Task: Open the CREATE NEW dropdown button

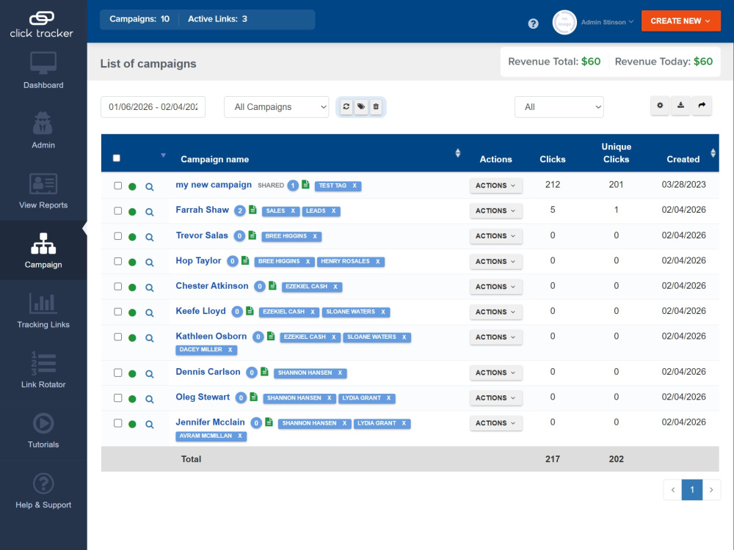Action: pyautogui.click(x=680, y=21)
